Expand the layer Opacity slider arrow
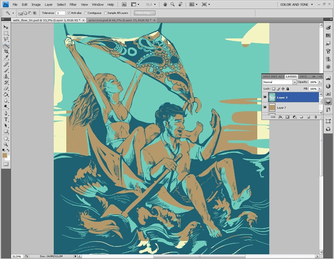This screenshot has height=259, width=334. pyautogui.click(x=319, y=82)
